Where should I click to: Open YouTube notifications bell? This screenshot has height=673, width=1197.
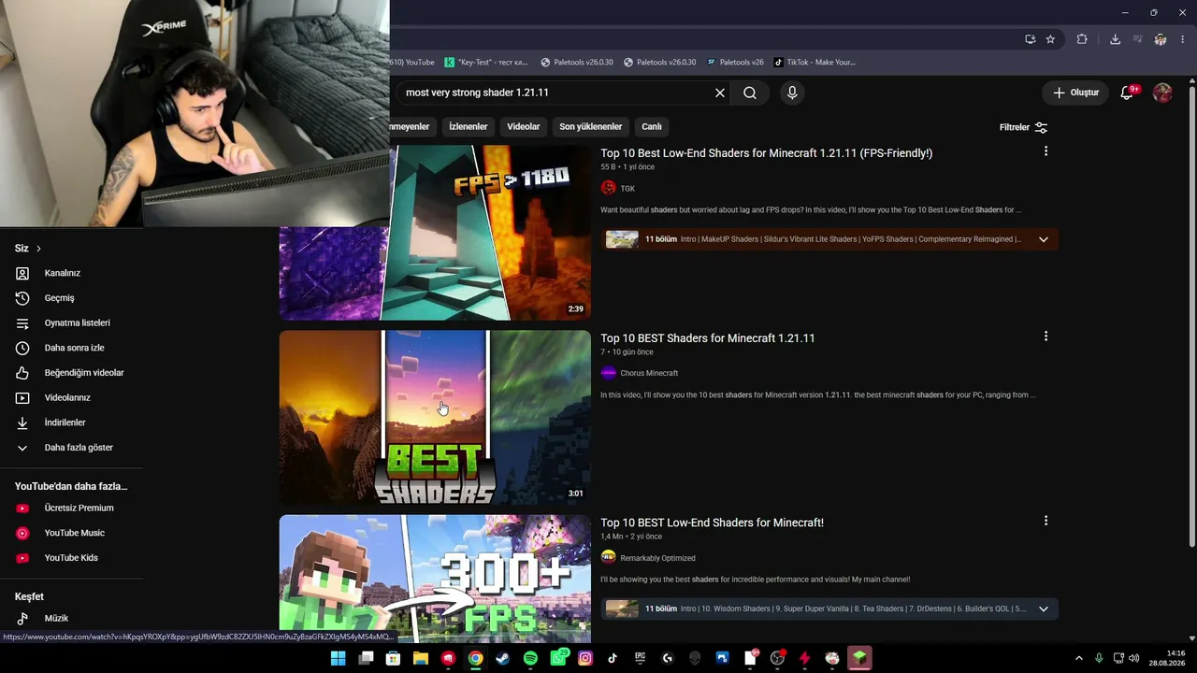1127,93
